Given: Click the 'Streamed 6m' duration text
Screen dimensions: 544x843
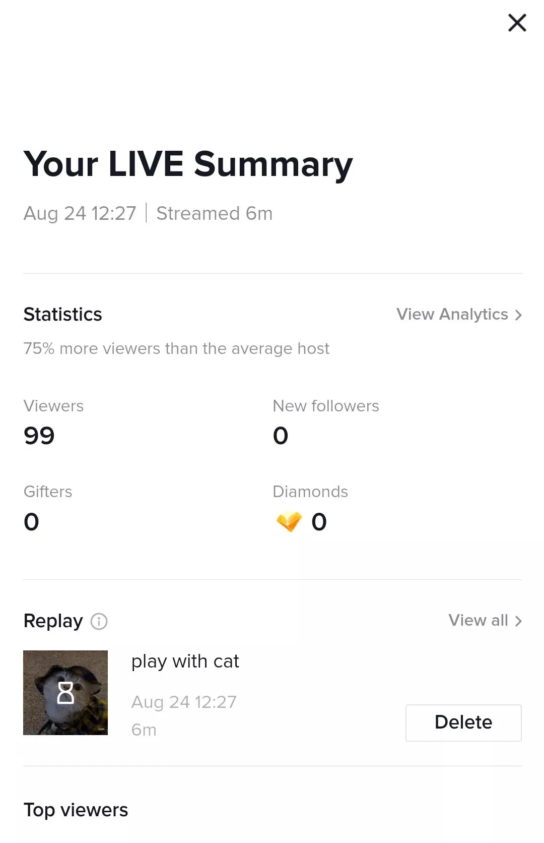Looking at the screenshot, I should pyautogui.click(x=214, y=214).
